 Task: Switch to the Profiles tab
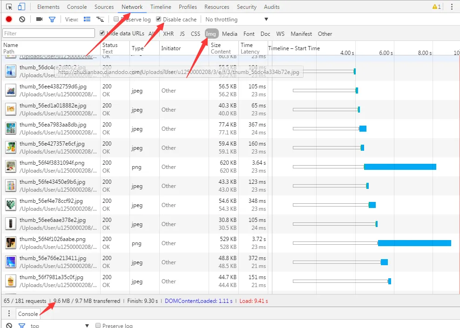click(x=188, y=7)
